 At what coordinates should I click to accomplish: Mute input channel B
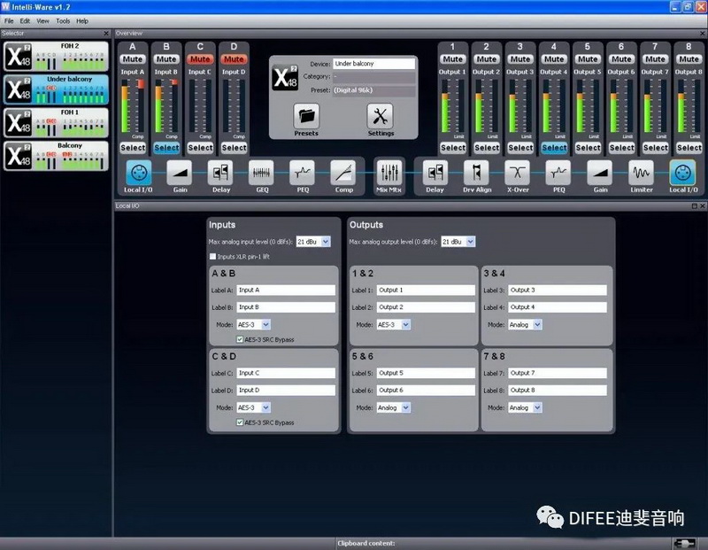(x=166, y=59)
